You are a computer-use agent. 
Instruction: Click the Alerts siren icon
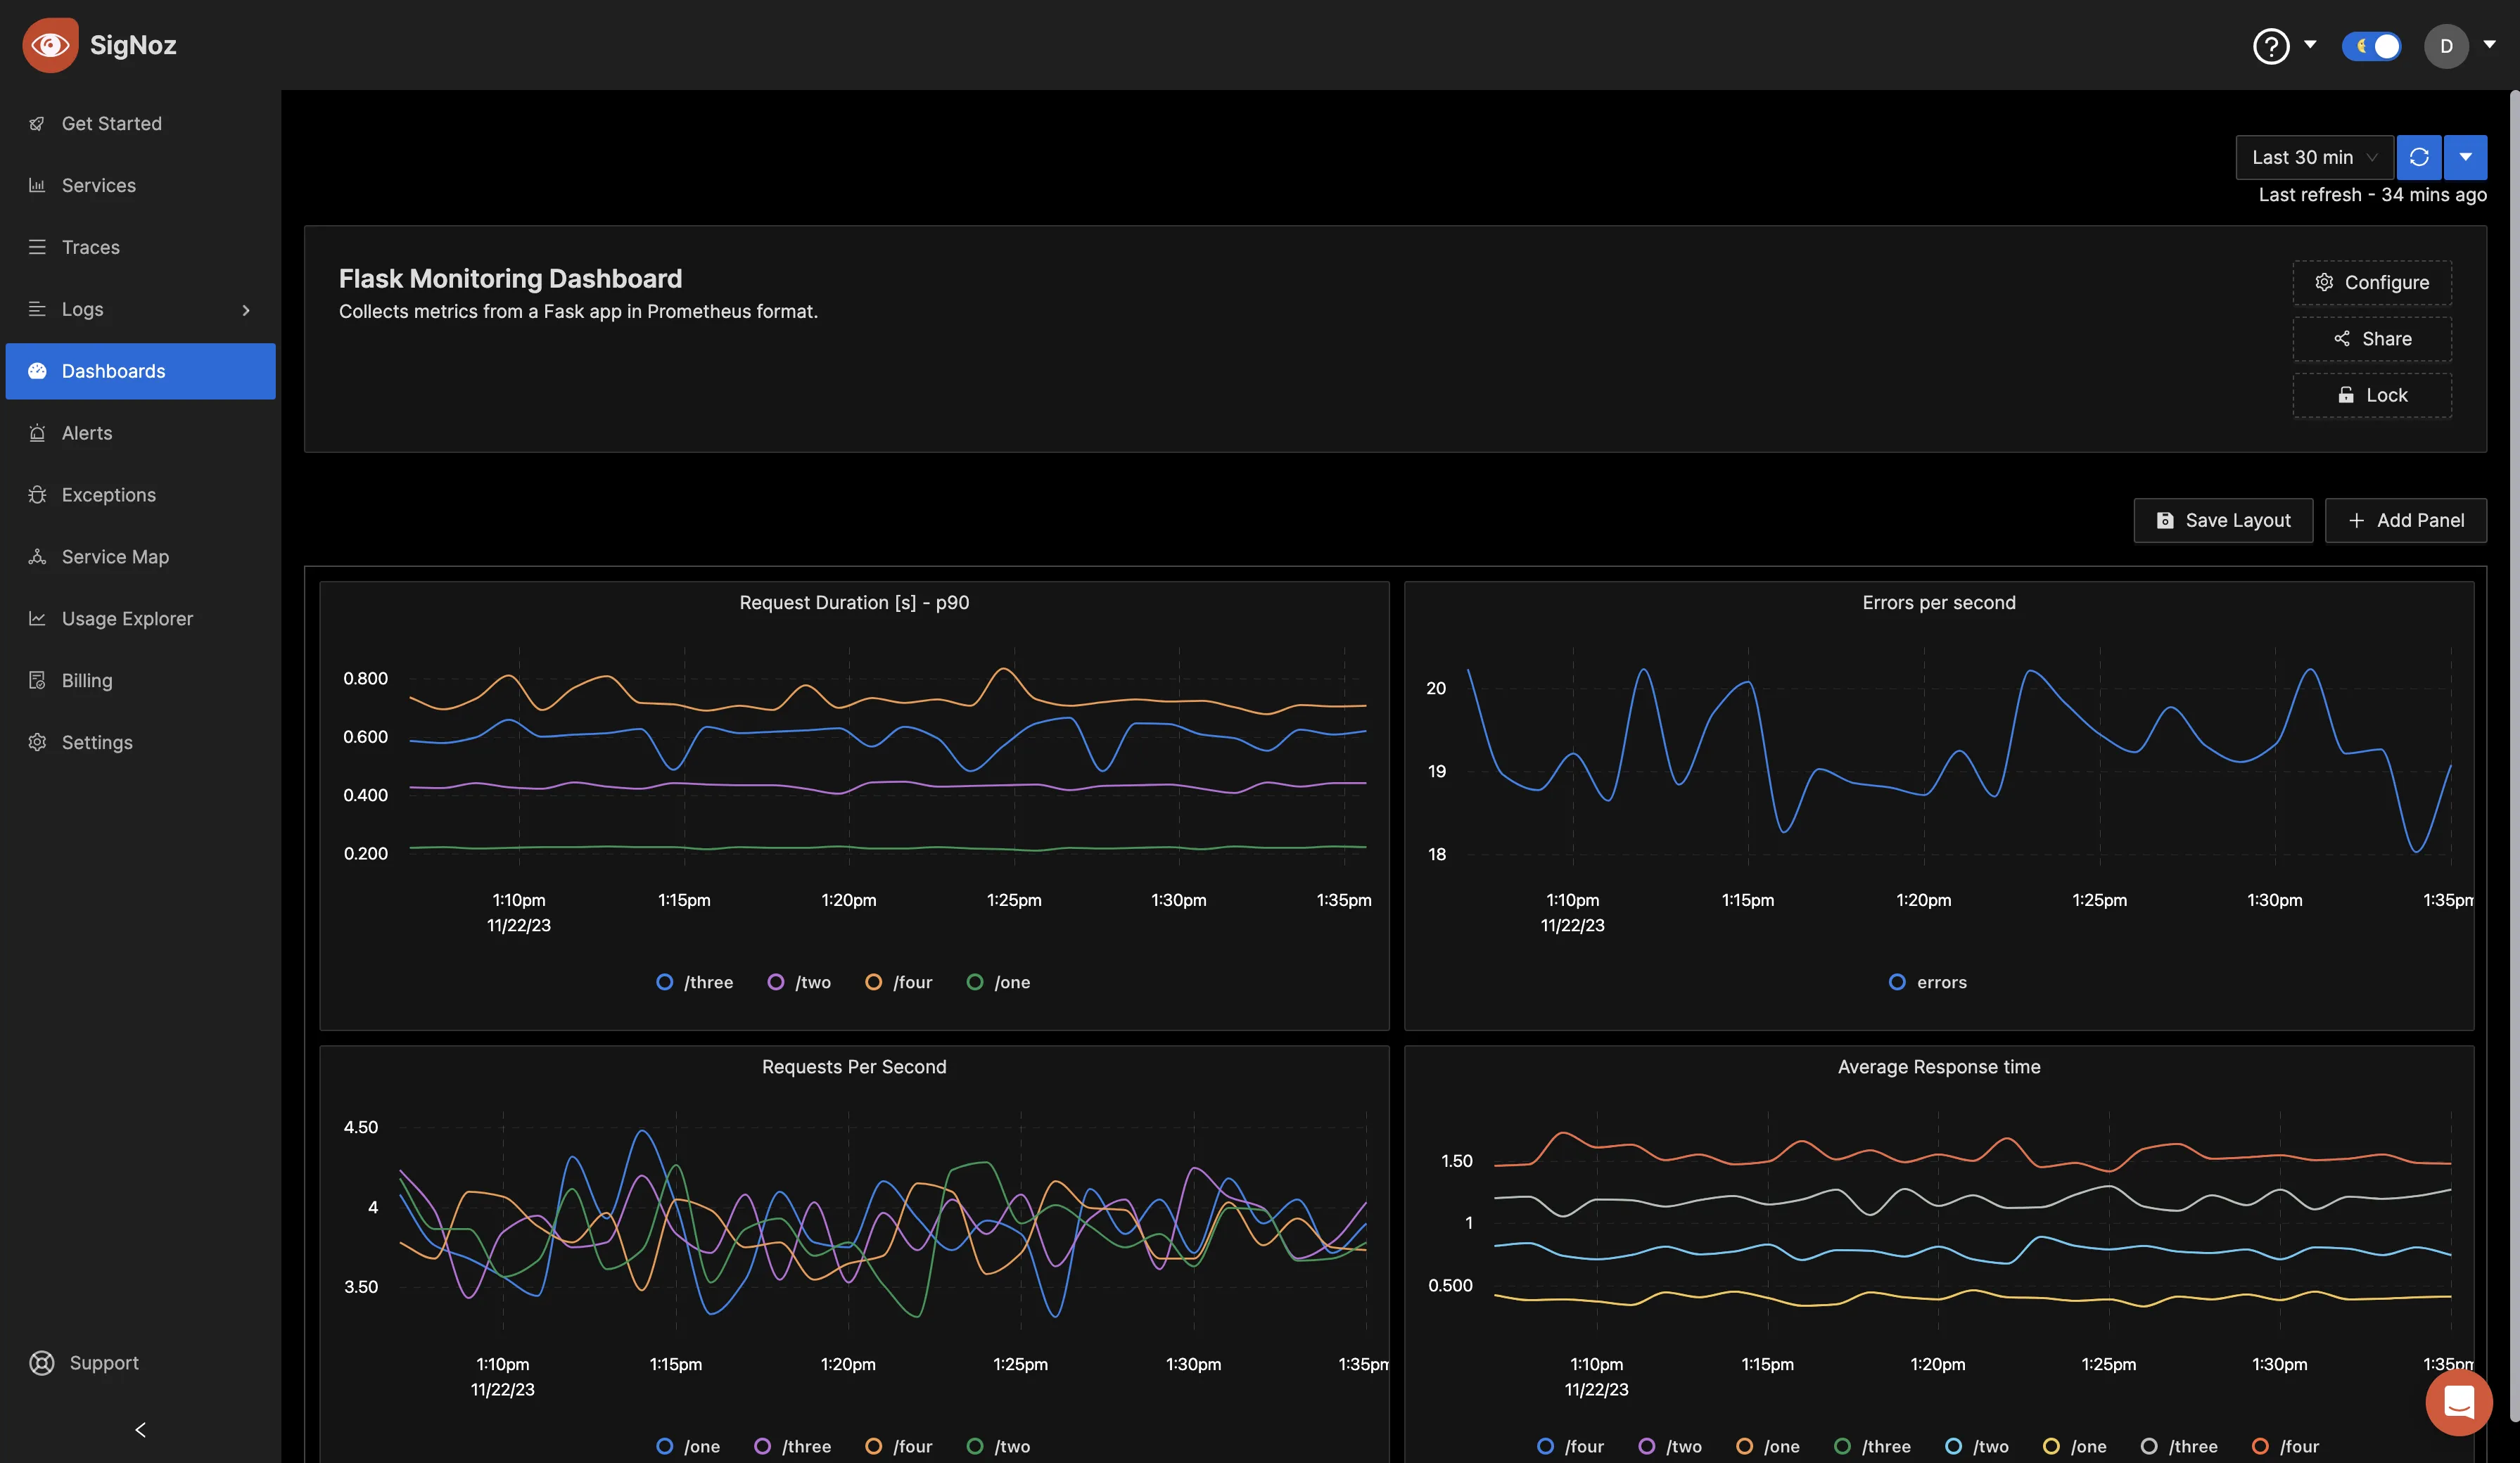[x=37, y=433]
